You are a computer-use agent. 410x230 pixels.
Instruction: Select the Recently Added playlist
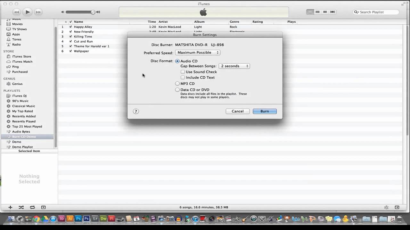[x=24, y=116]
